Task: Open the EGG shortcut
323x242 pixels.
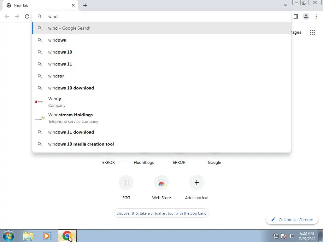Action: pos(126,187)
